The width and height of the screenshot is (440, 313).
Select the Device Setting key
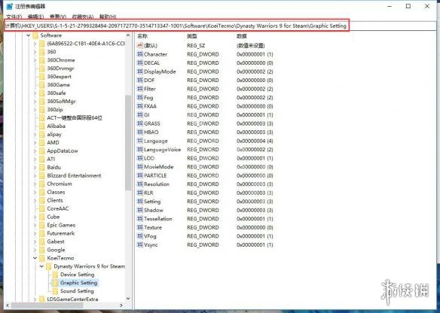[x=77, y=275]
